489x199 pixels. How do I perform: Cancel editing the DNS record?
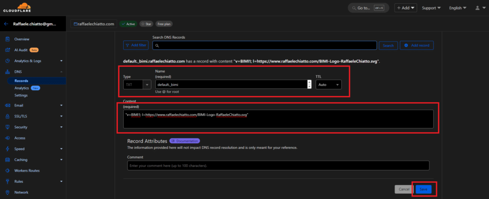(x=404, y=189)
